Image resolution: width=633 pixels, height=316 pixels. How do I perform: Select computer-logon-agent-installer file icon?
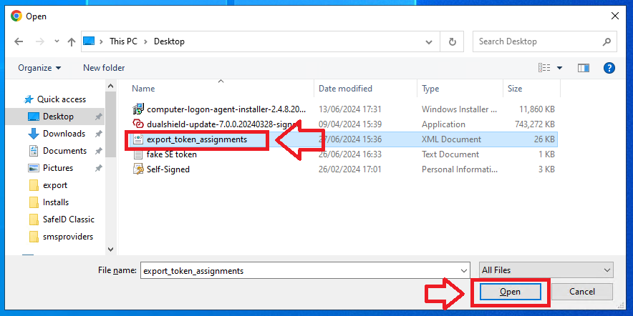point(139,109)
